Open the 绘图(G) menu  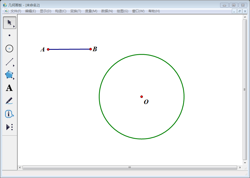tap(122, 11)
